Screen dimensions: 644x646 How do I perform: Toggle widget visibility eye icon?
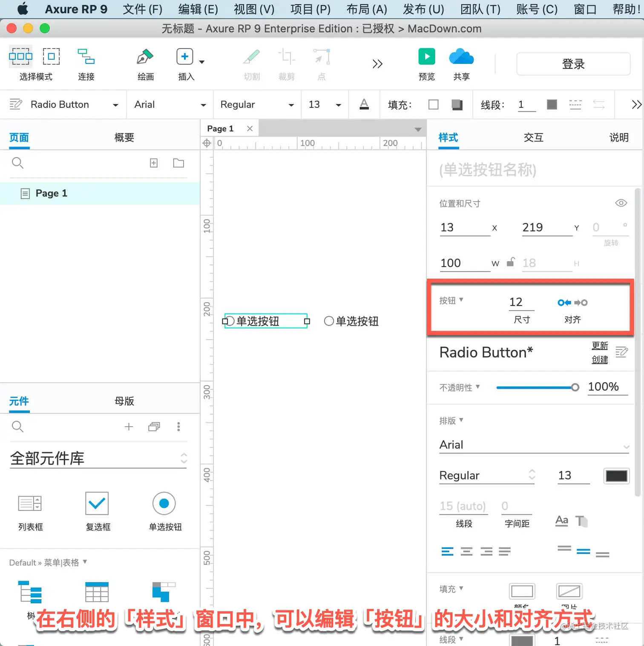pos(621,203)
